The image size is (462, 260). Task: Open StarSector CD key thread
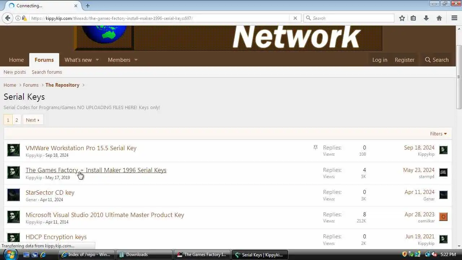pyautogui.click(x=50, y=192)
